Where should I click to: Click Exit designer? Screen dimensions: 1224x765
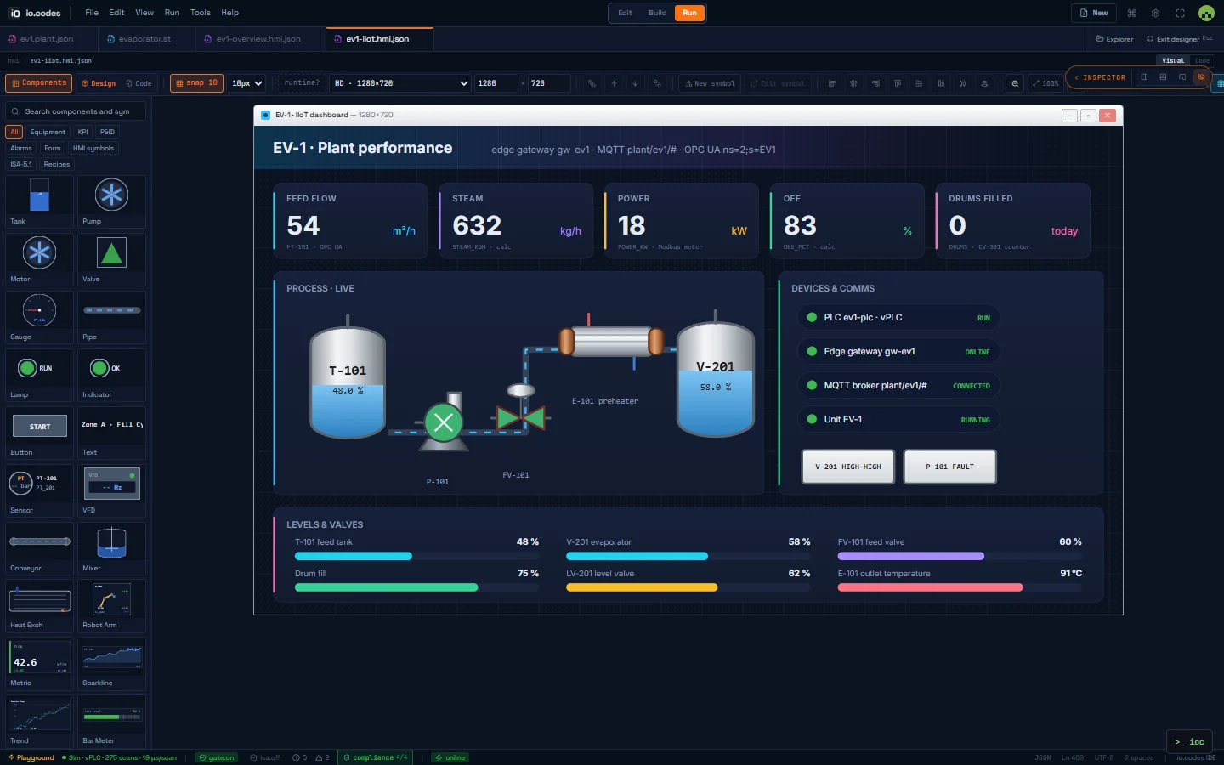tap(1179, 39)
